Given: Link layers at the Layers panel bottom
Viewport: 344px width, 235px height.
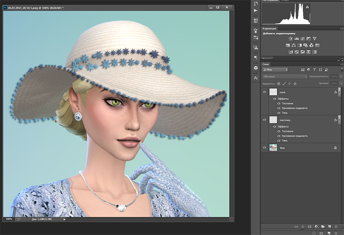Looking at the screenshot, I should [x=296, y=226].
